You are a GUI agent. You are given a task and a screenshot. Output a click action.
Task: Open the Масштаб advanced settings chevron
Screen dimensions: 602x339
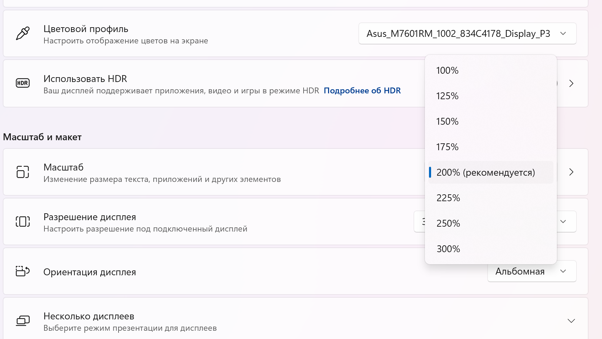click(x=571, y=172)
